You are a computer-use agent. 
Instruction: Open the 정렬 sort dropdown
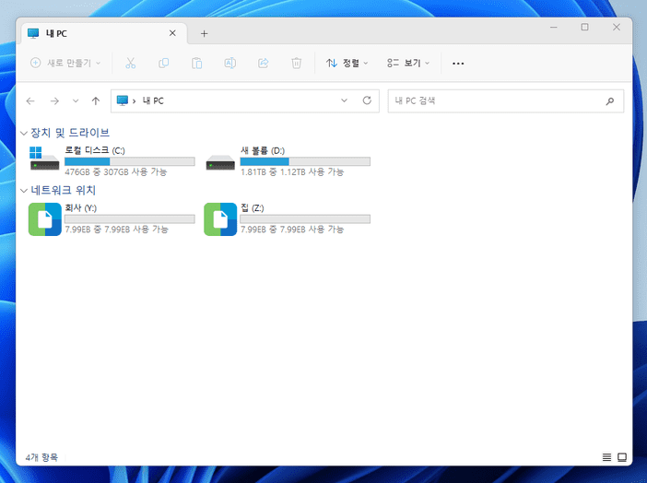pyautogui.click(x=347, y=64)
